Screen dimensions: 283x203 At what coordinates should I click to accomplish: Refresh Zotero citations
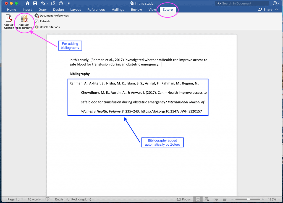(x=44, y=21)
